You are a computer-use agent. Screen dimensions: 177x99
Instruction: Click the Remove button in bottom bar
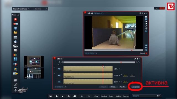point(126,96)
